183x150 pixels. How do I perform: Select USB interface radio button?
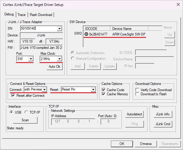coord(12,112)
